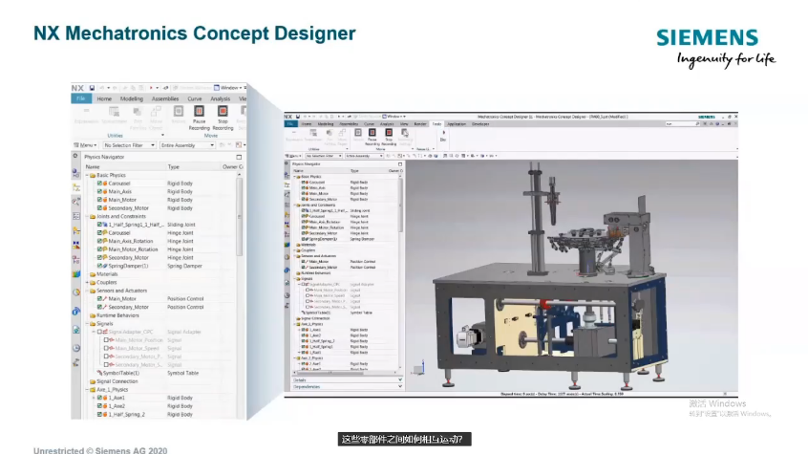Click the signal icon beside Main_Motor_Speed in magnified tree

[112, 348]
